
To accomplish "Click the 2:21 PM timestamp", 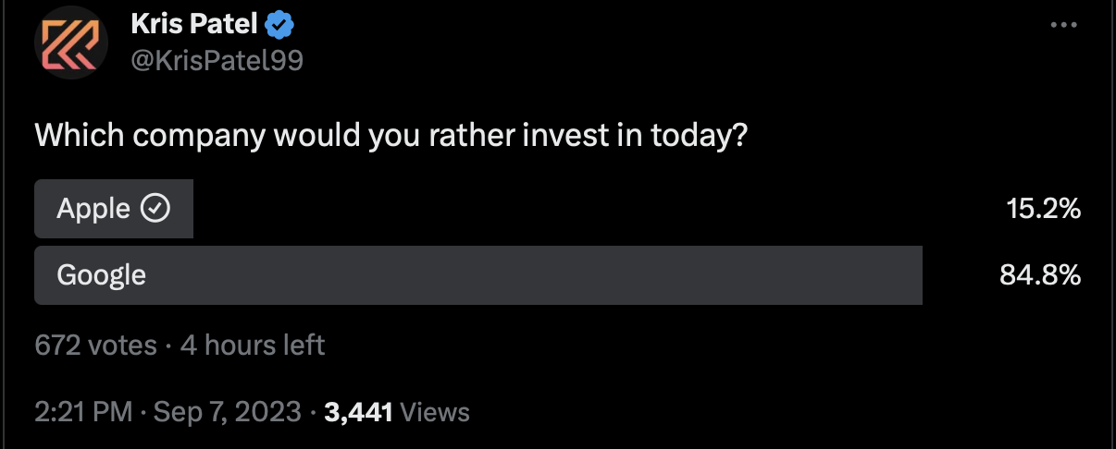I will click(x=83, y=412).
